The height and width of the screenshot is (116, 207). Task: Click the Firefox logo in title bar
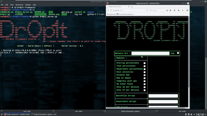107,3
